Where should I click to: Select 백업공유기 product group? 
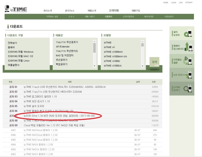click(62, 64)
